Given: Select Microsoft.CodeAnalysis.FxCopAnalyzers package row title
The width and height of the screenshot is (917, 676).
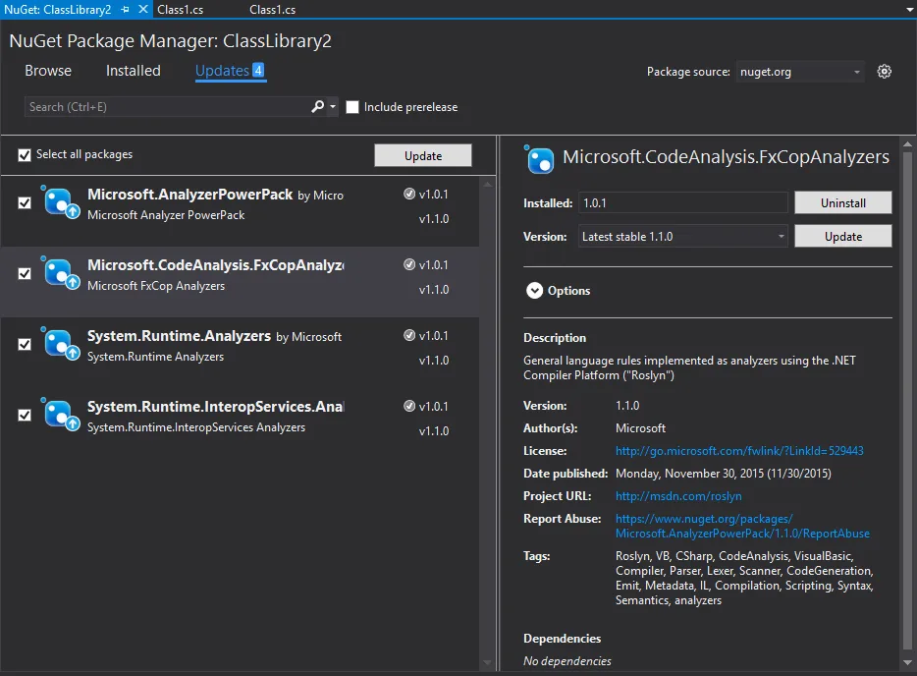Looking at the screenshot, I should pos(216,265).
